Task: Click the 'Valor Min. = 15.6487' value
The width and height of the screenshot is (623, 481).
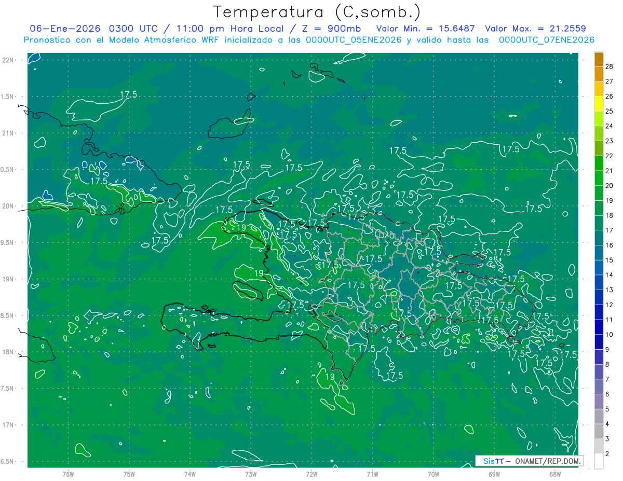Action: [425, 29]
